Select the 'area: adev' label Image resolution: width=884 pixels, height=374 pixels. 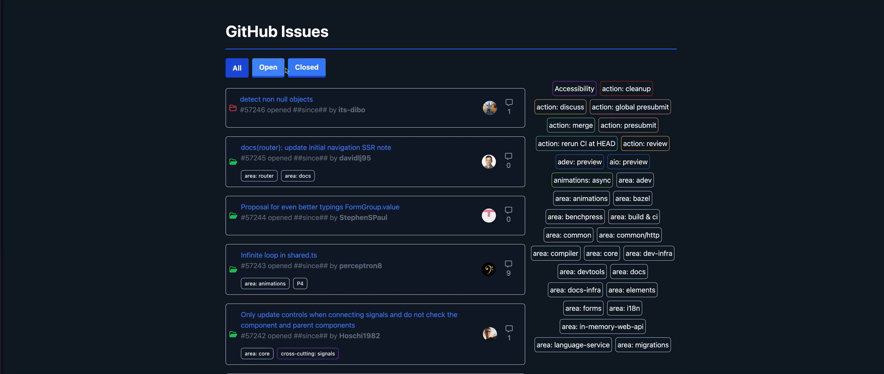click(635, 180)
